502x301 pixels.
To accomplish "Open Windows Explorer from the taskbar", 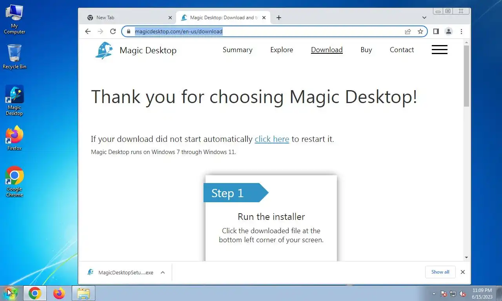I will pyautogui.click(x=84, y=293).
